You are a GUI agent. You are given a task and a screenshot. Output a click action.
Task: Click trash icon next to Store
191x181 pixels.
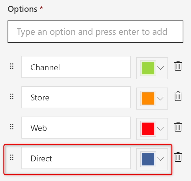[178, 96]
